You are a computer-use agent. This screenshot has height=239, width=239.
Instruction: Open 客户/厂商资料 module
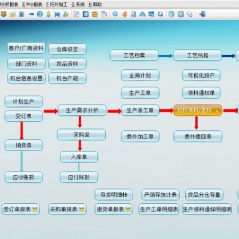26,48
